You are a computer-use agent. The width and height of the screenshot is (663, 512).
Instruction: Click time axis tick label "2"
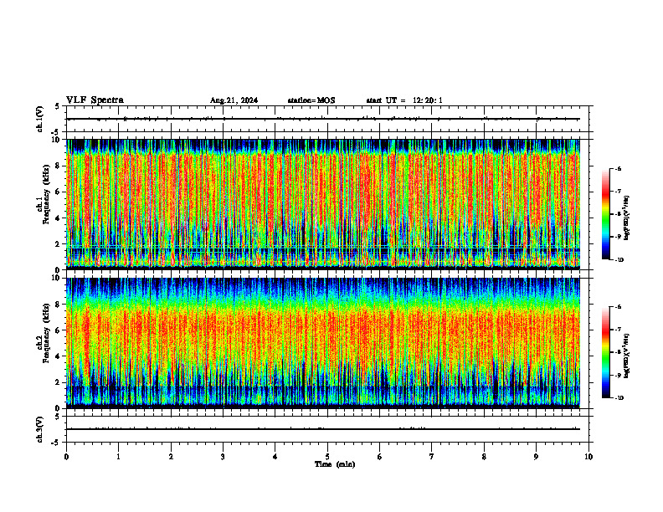click(x=171, y=457)
